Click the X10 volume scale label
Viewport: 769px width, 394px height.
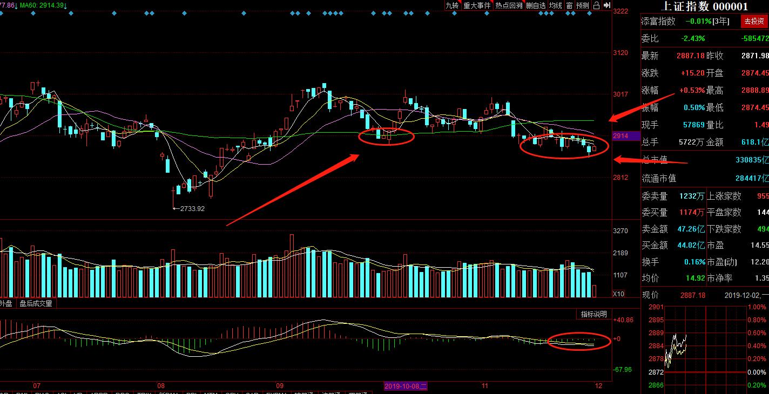619,294
